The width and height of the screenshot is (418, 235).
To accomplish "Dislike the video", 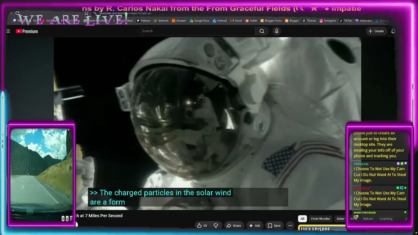I will (x=216, y=226).
